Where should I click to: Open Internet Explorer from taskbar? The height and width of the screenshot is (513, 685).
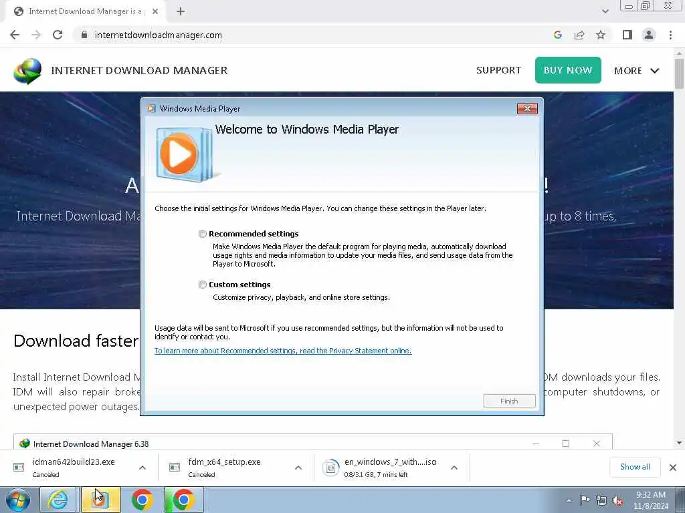click(x=58, y=500)
